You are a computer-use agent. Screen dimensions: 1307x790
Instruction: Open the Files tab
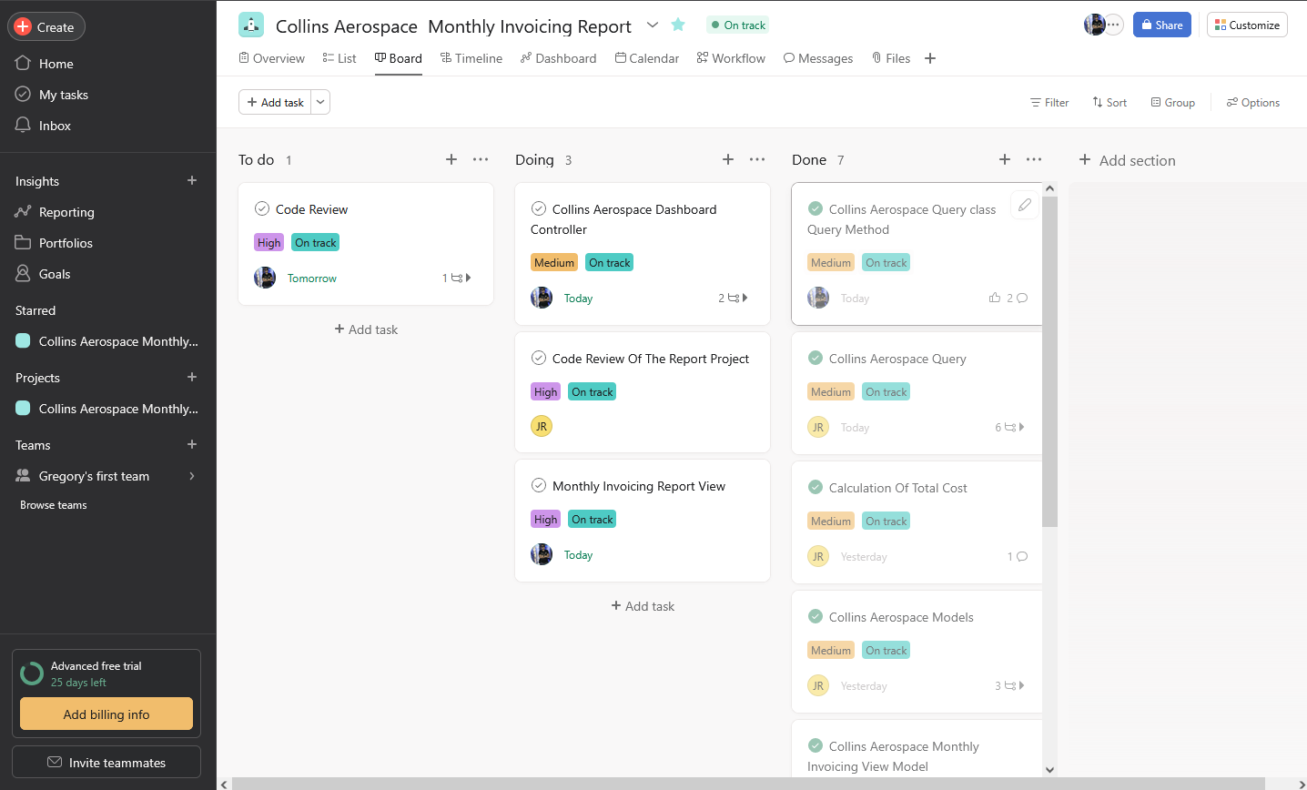pyautogui.click(x=891, y=58)
